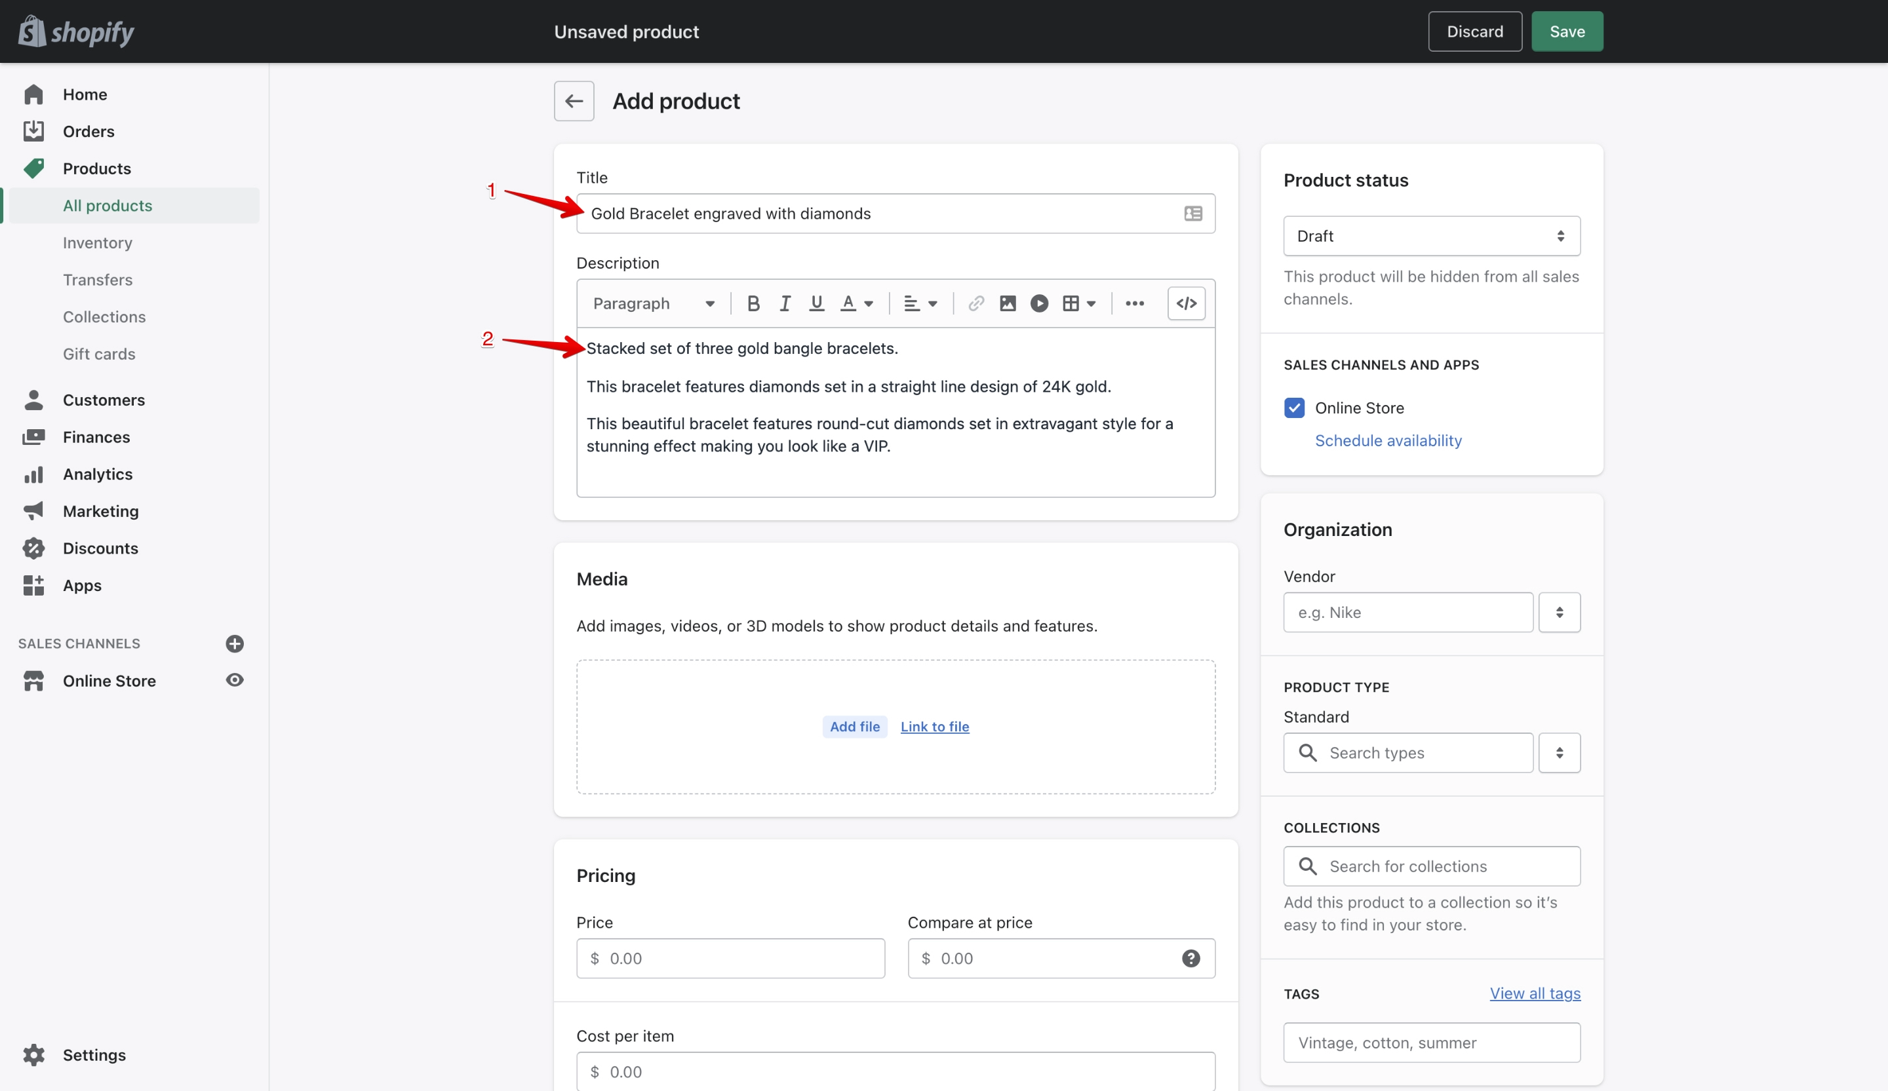
Task: Open Orders in sidebar
Action: (x=88, y=131)
